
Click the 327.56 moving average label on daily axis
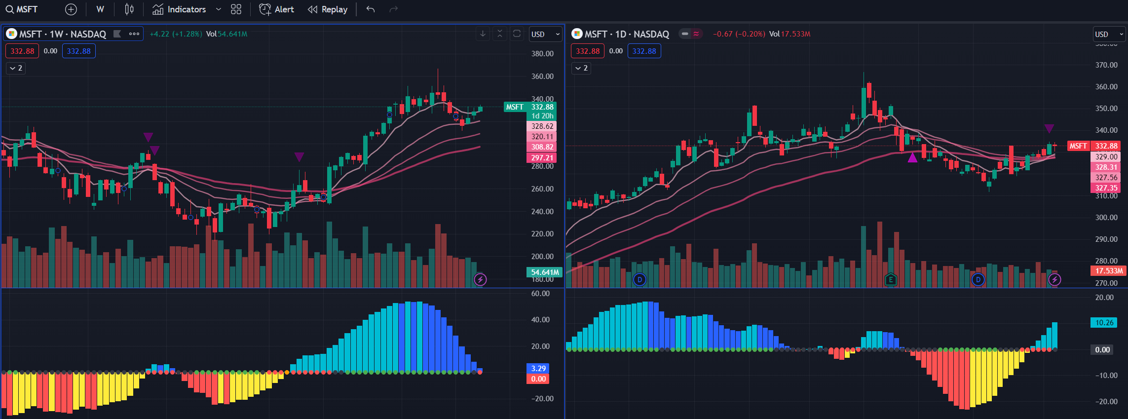coord(1105,178)
